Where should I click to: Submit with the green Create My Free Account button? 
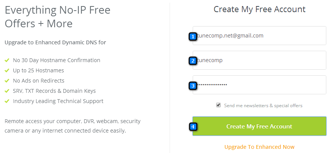(x=259, y=126)
